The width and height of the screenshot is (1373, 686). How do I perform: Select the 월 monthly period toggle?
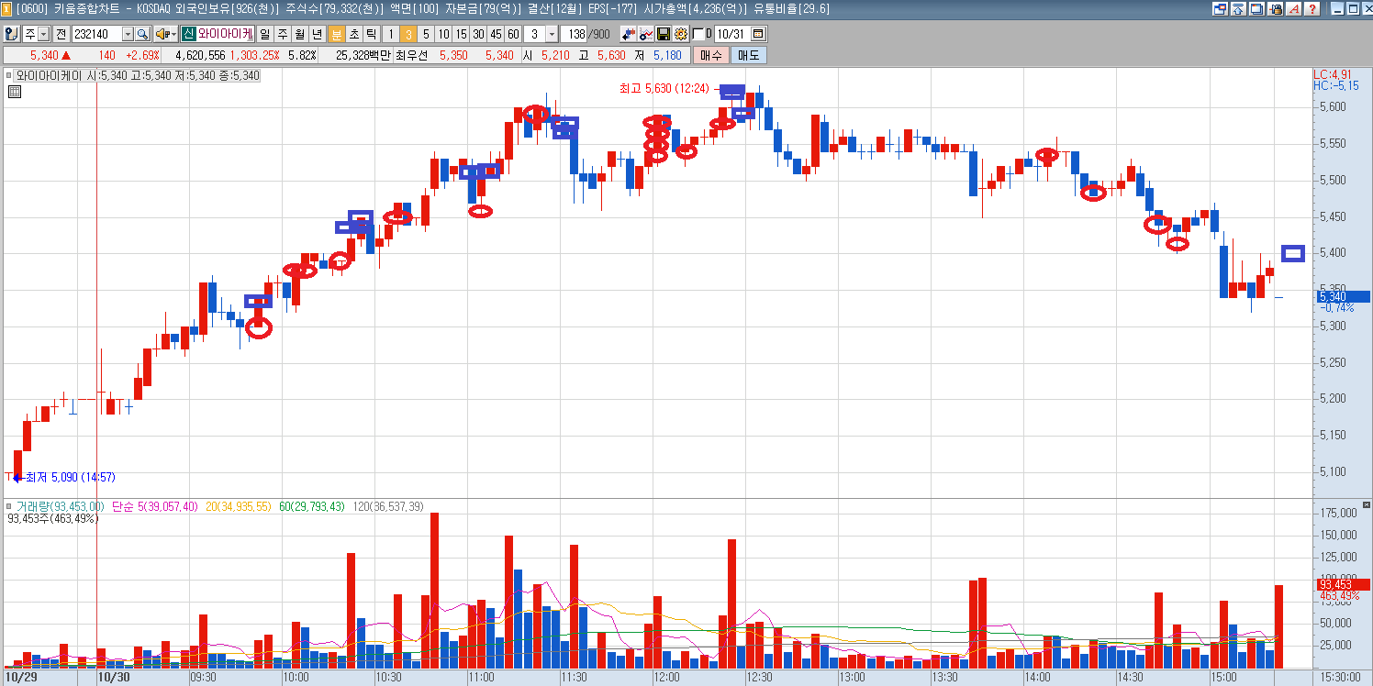click(300, 34)
